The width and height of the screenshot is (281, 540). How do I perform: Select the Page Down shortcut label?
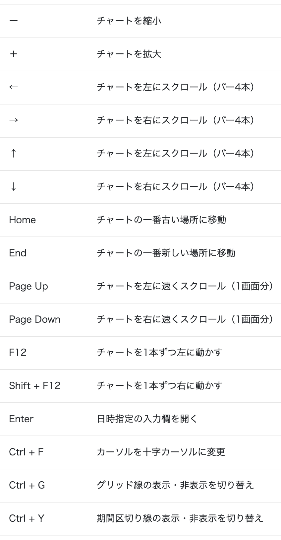pos(35,319)
